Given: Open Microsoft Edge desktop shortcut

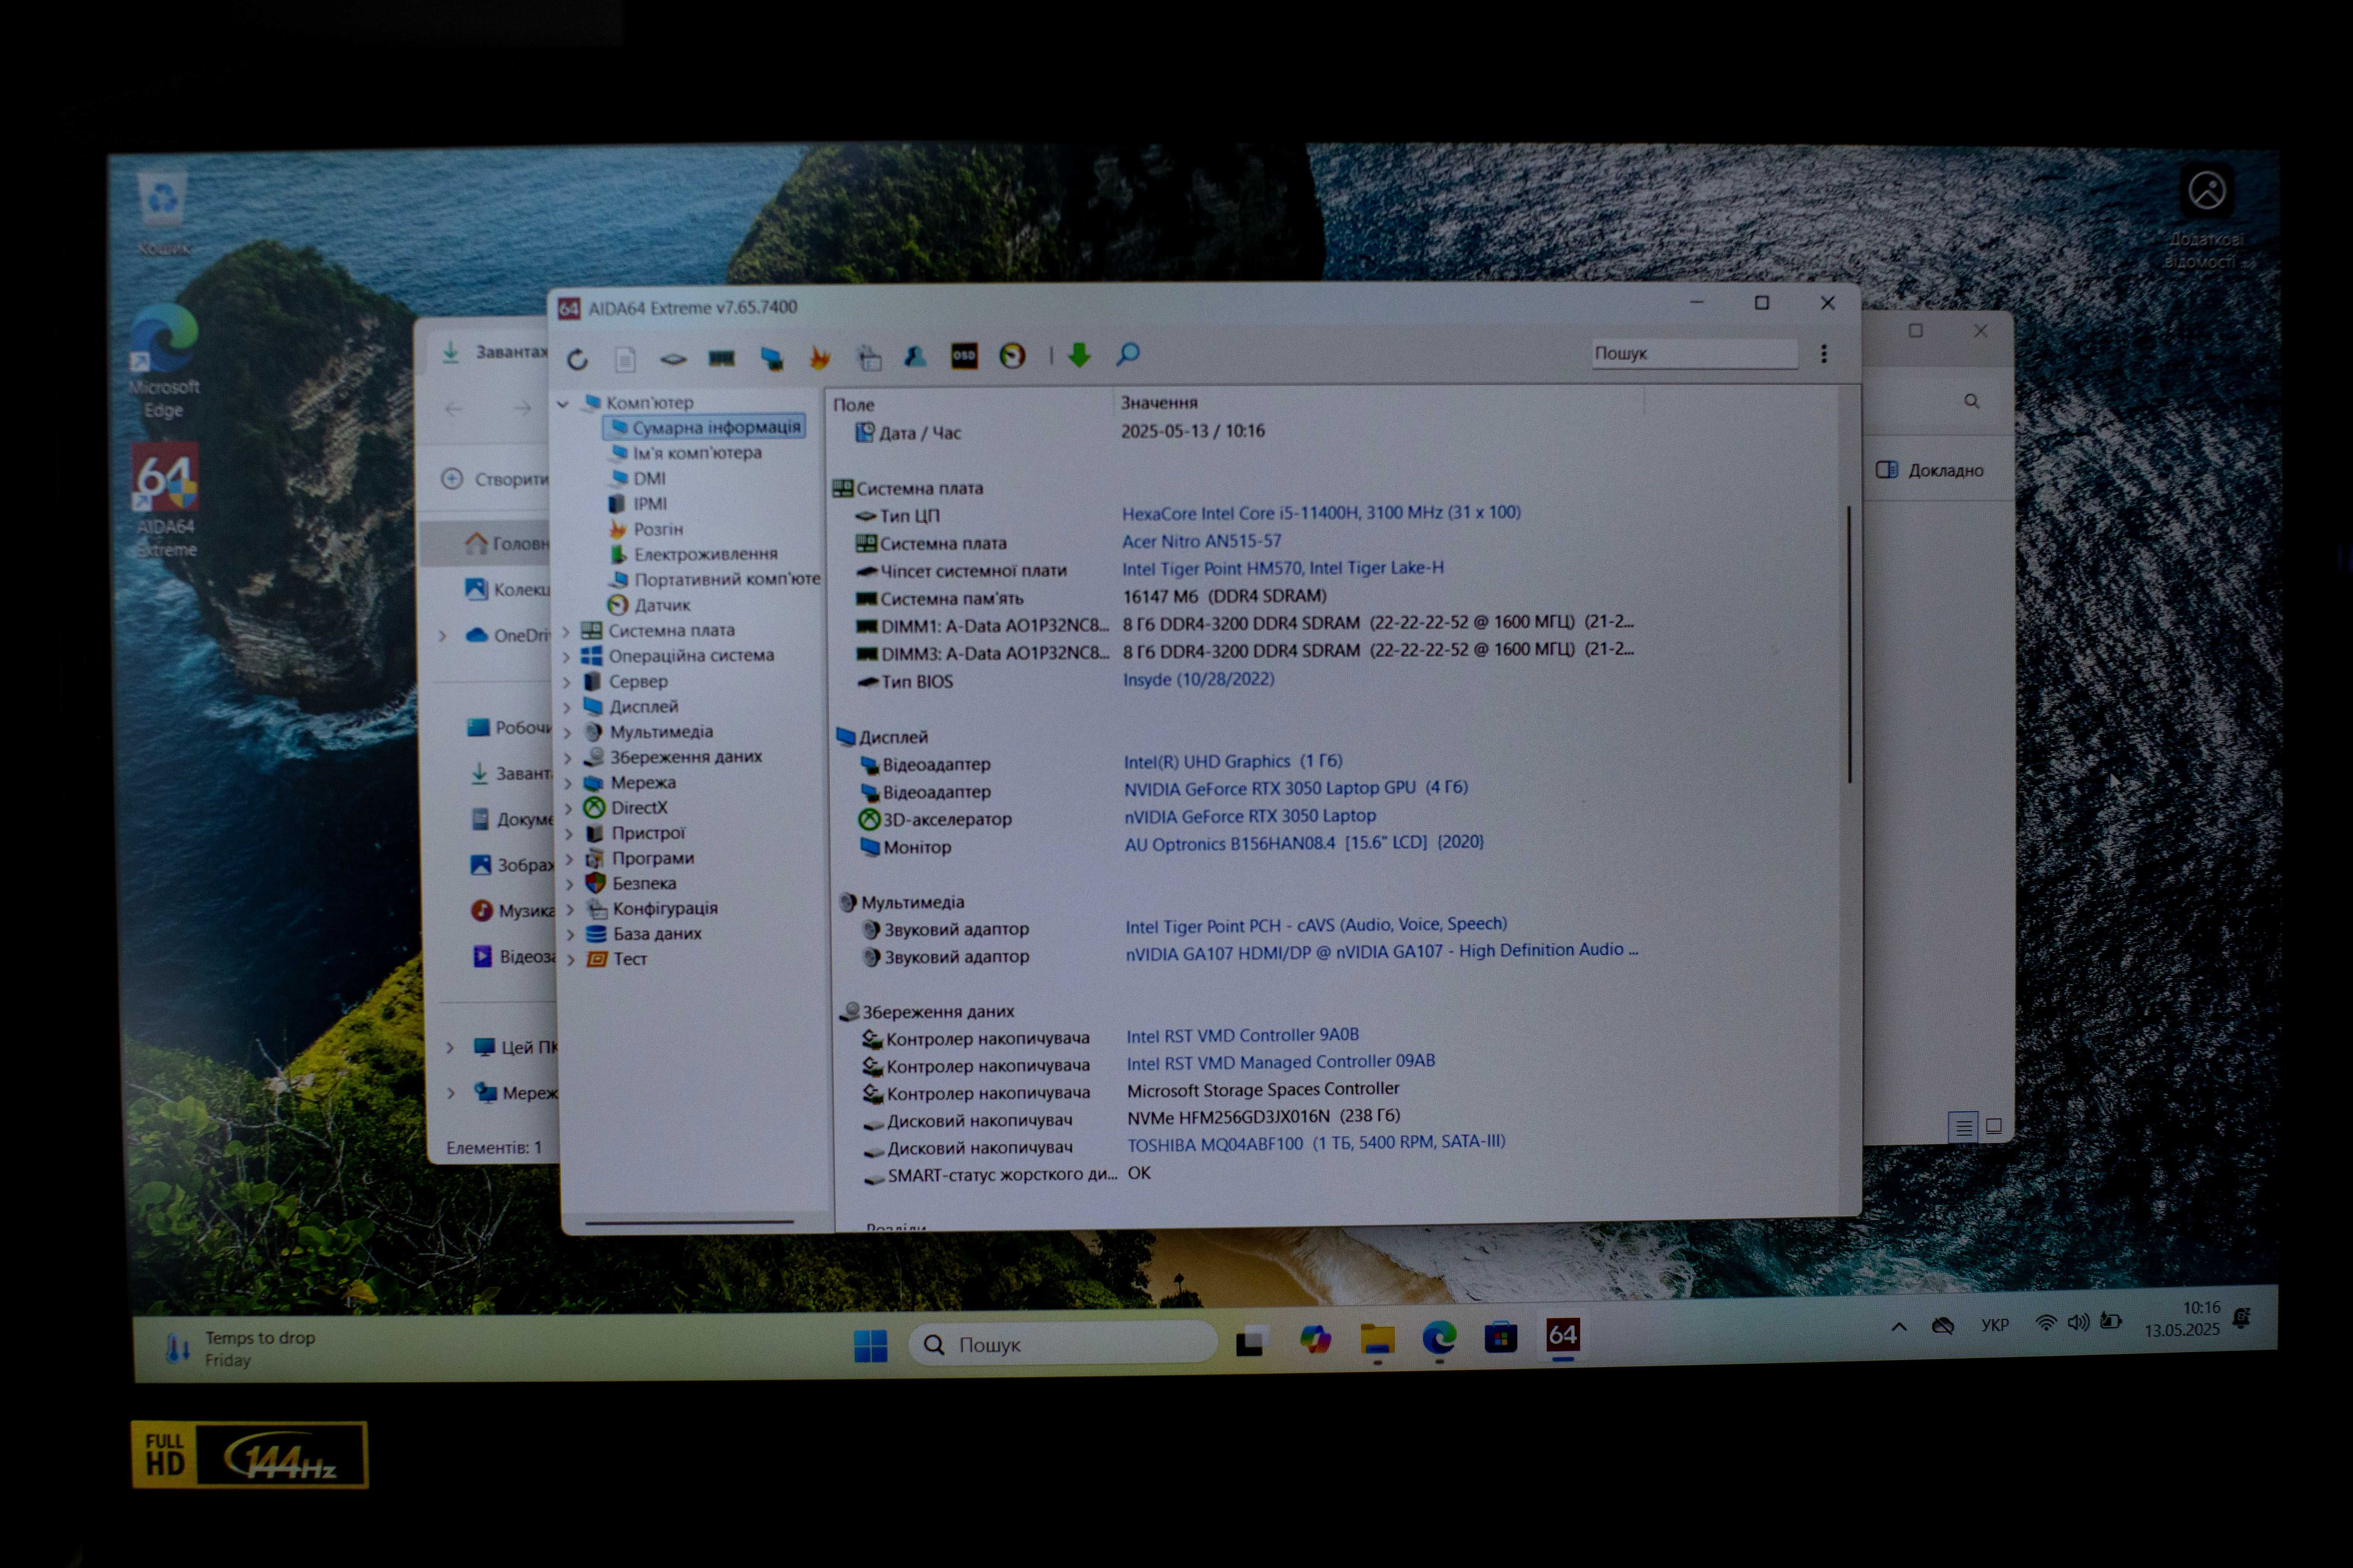Looking at the screenshot, I should 164,360.
